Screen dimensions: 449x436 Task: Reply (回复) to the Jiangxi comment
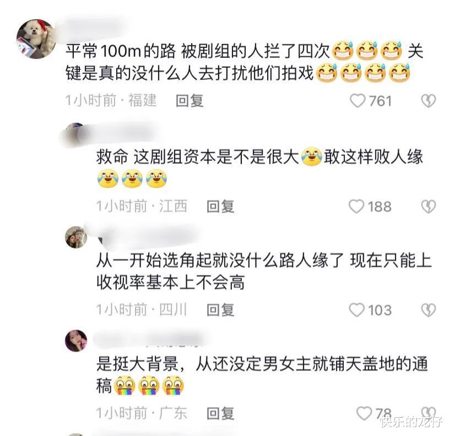tap(220, 207)
